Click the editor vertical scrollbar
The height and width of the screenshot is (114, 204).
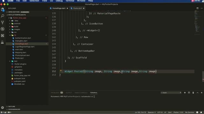point(203,76)
